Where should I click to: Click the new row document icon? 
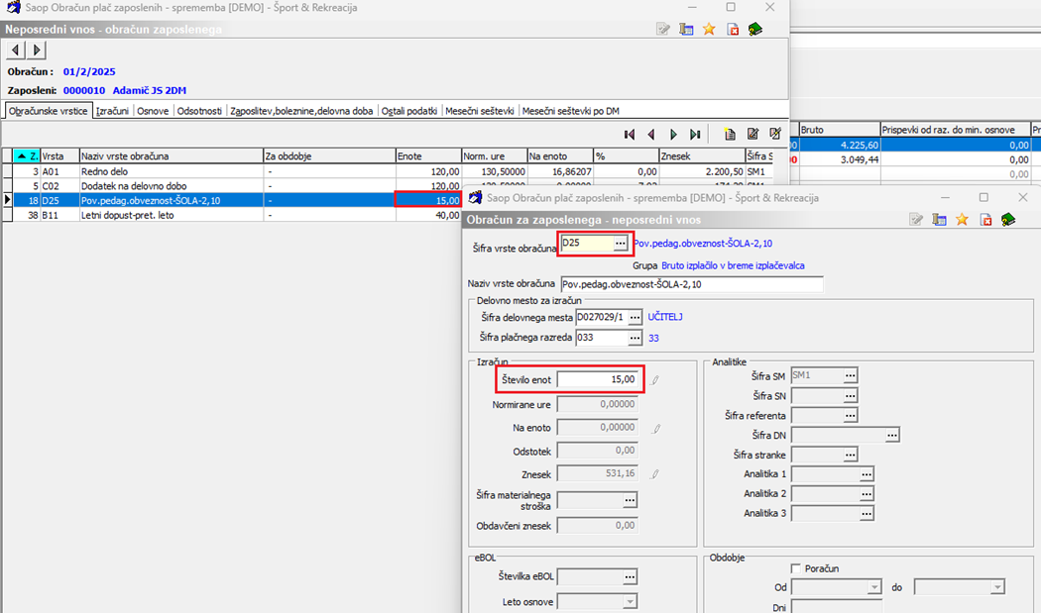tap(730, 134)
